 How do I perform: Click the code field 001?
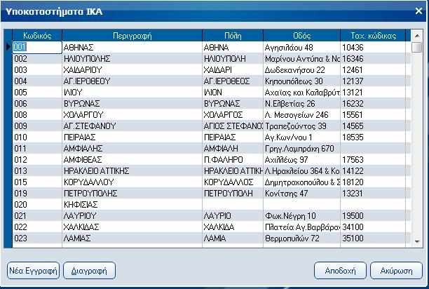[x=37, y=47]
